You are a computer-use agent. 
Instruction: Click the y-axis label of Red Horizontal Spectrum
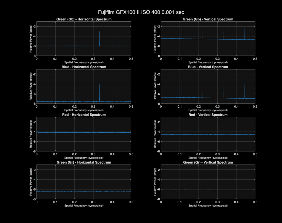31,134
